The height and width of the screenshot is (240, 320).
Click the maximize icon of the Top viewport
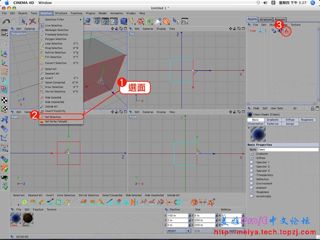tap(243, 28)
